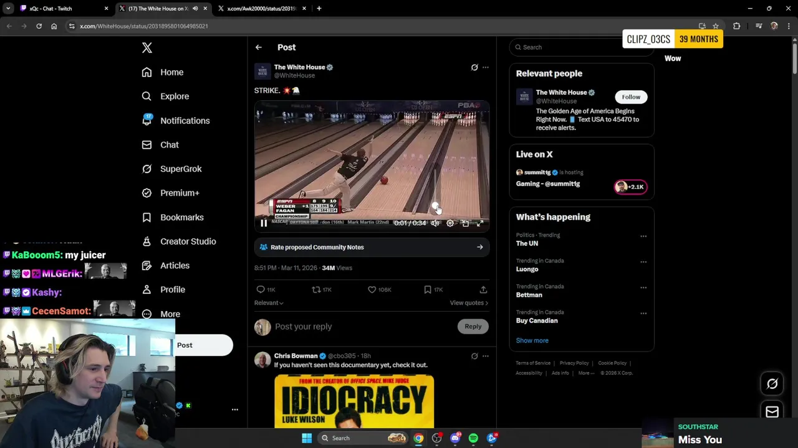Like the post with 106K likes
The width and height of the screenshot is (798, 448).
[379, 289]
